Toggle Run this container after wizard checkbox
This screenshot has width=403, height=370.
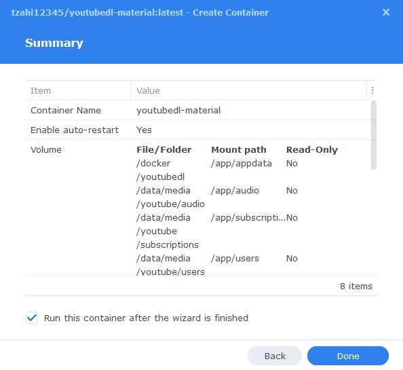click(32, 318)
